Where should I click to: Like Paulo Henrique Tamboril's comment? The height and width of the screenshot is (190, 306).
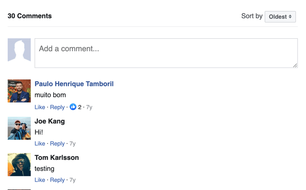click(x=40, y=107)
